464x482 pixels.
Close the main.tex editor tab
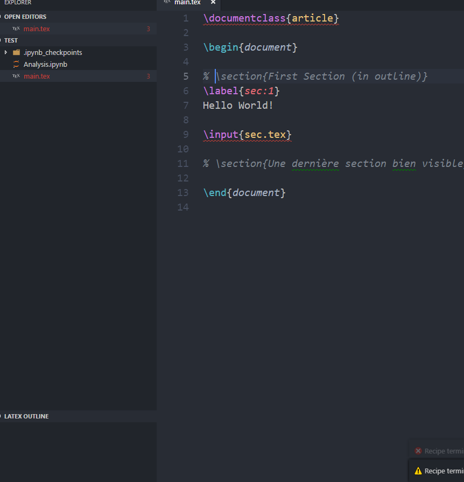click(x=213, y=2)
